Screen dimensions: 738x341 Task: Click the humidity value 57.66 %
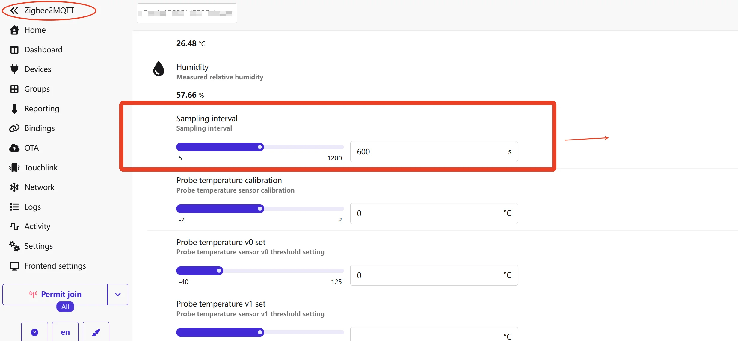pos(190,95)
